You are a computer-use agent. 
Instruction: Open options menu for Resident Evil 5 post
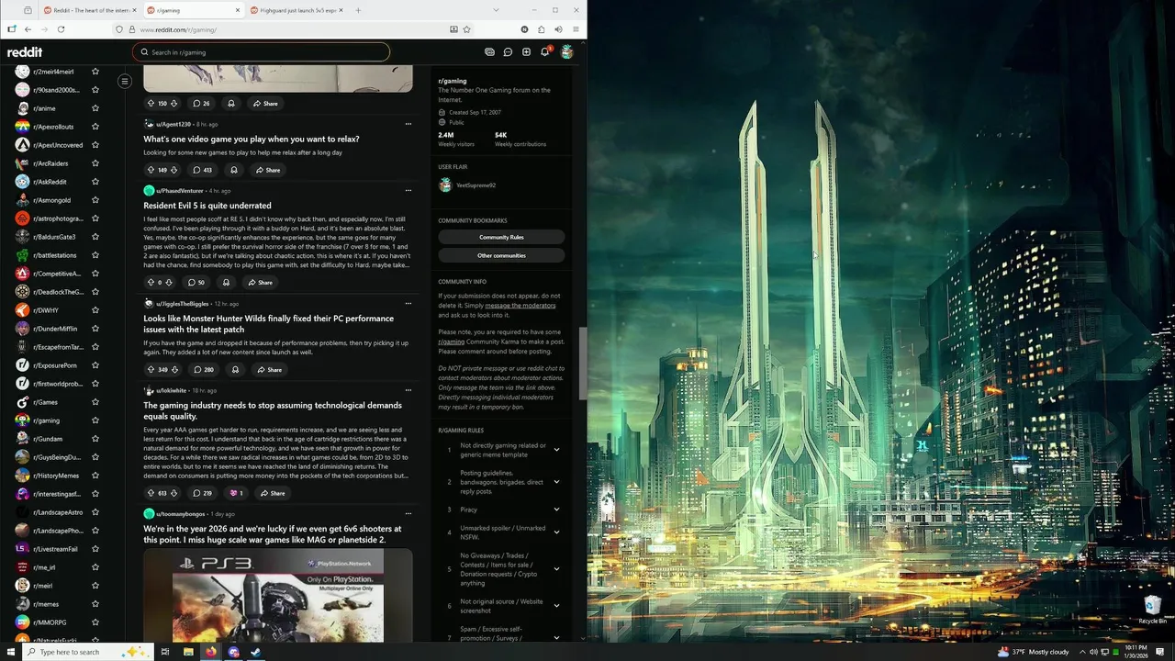408,191
